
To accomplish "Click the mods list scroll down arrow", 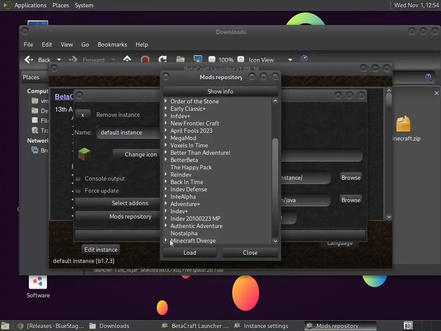I will click(275, 240).
